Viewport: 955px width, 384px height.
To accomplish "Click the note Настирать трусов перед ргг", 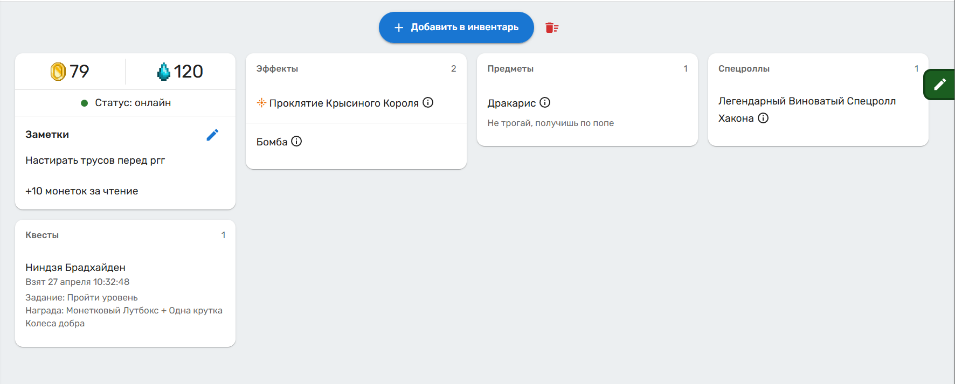I will (x=95, y=160).
